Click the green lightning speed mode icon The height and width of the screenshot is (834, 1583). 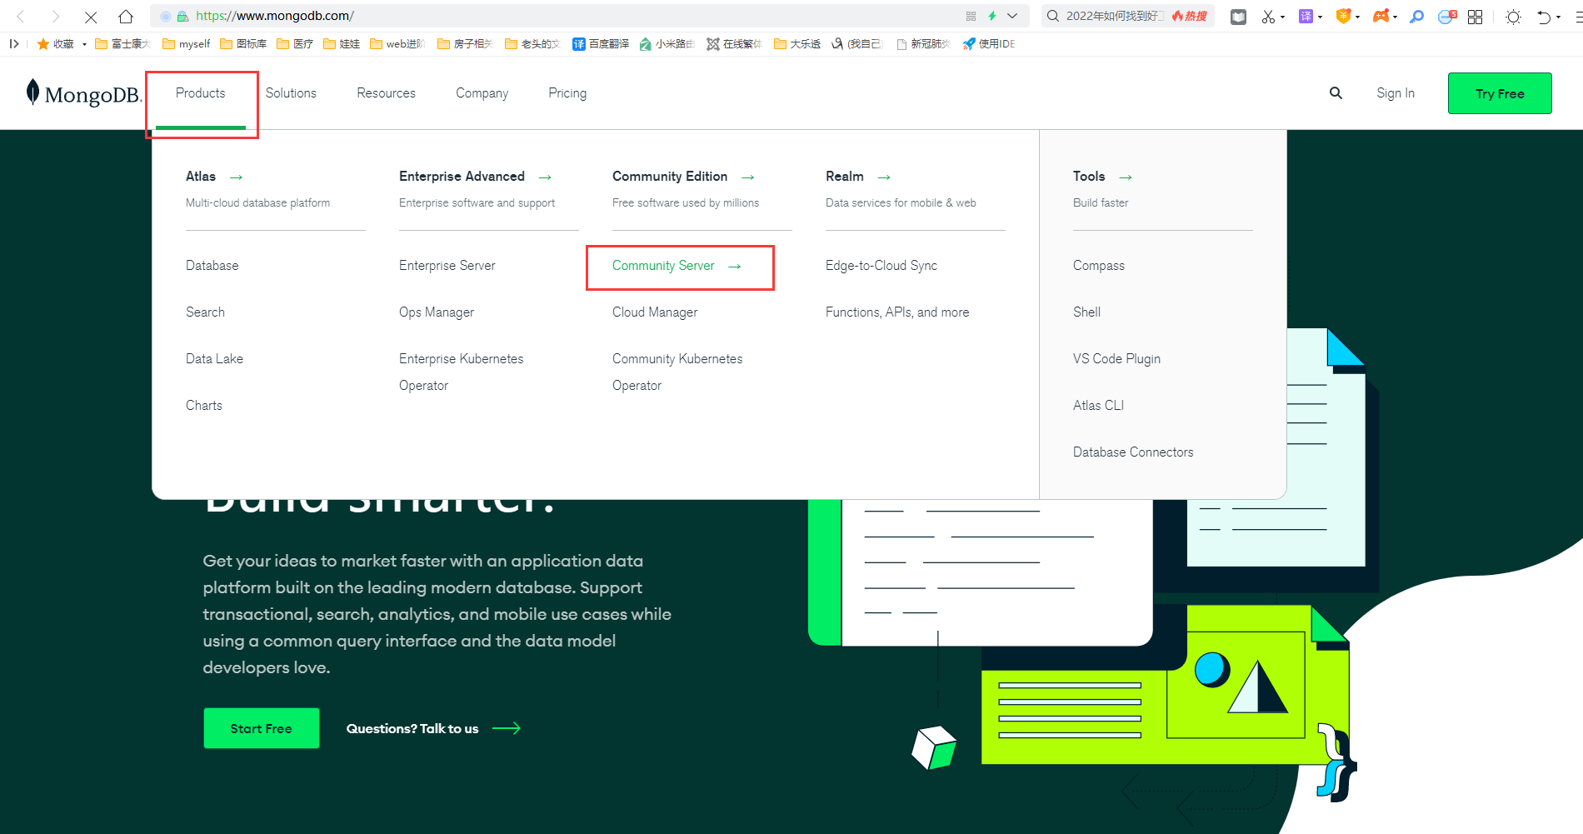pos(992,16)
